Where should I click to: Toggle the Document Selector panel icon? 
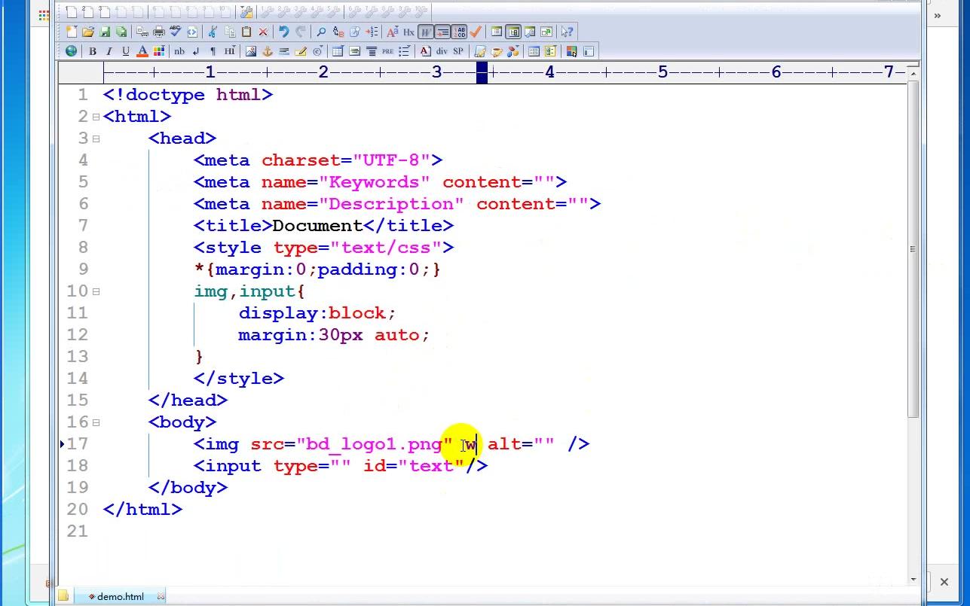(x=513, y=32)
